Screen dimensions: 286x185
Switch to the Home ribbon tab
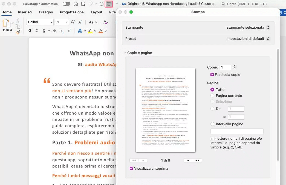click(7, 12)
